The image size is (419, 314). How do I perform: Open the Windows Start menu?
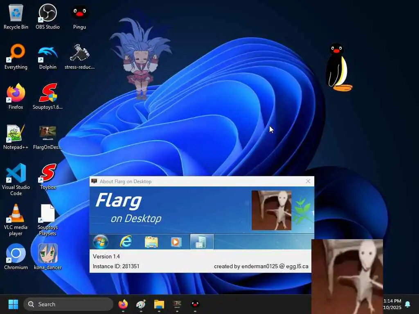13,304
